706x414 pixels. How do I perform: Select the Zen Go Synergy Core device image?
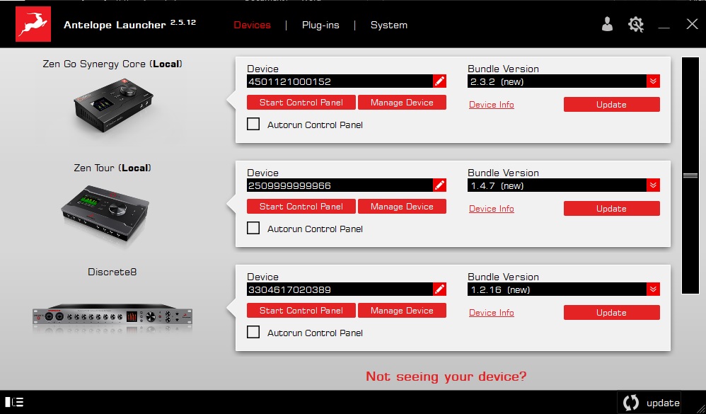pyautogui.click(x=113, y=106)
